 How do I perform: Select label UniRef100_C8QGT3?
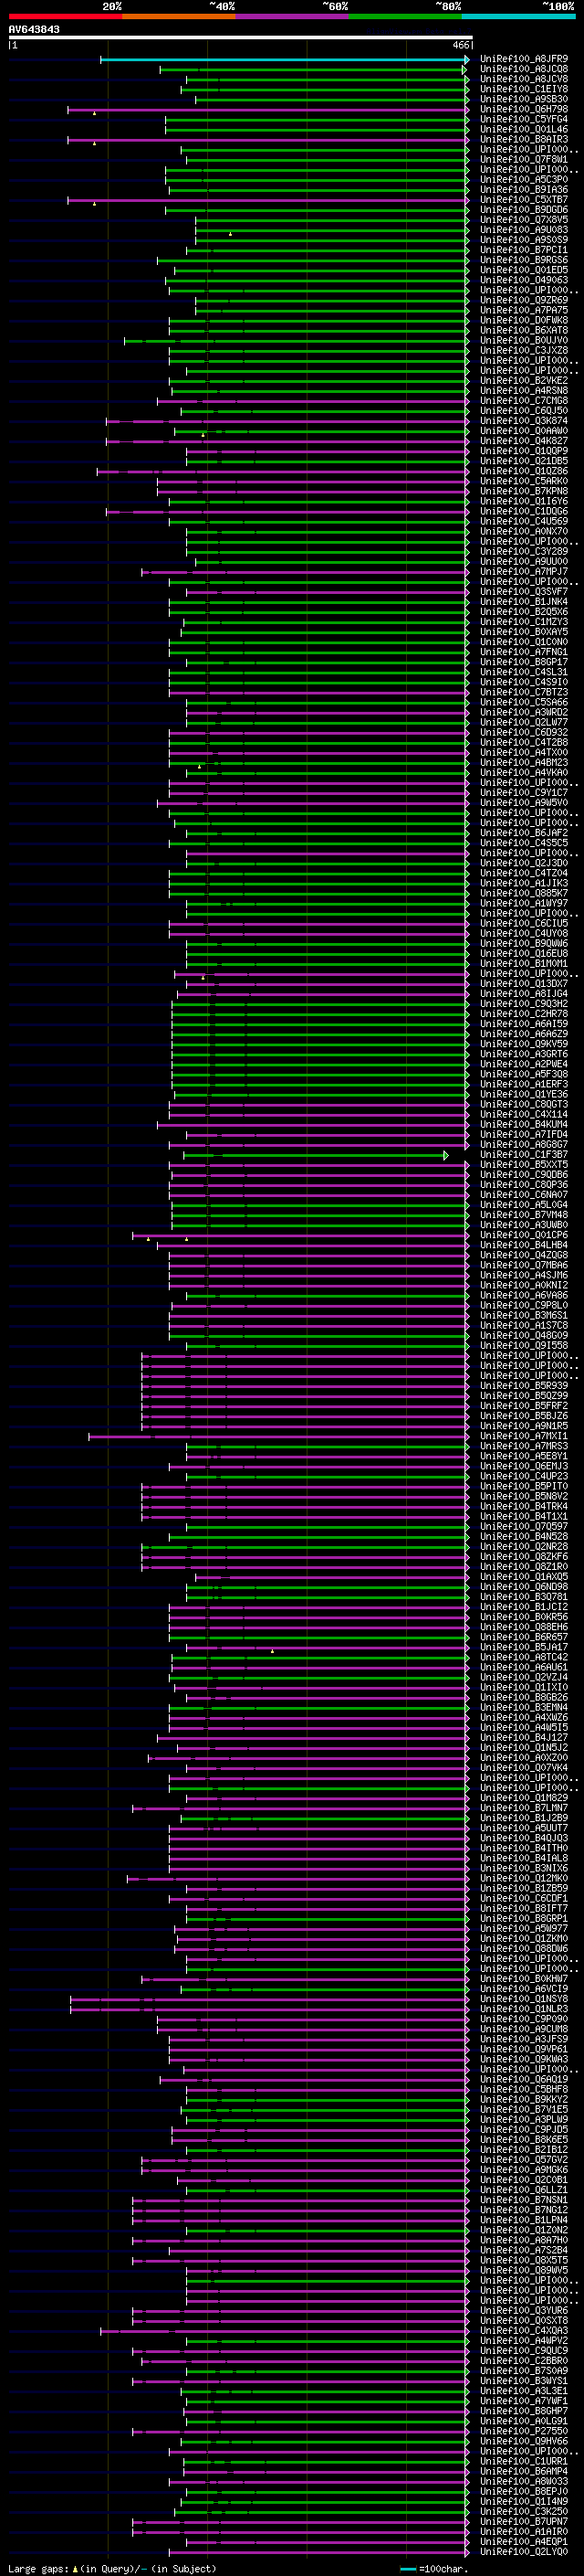(x=524, y=1105)
